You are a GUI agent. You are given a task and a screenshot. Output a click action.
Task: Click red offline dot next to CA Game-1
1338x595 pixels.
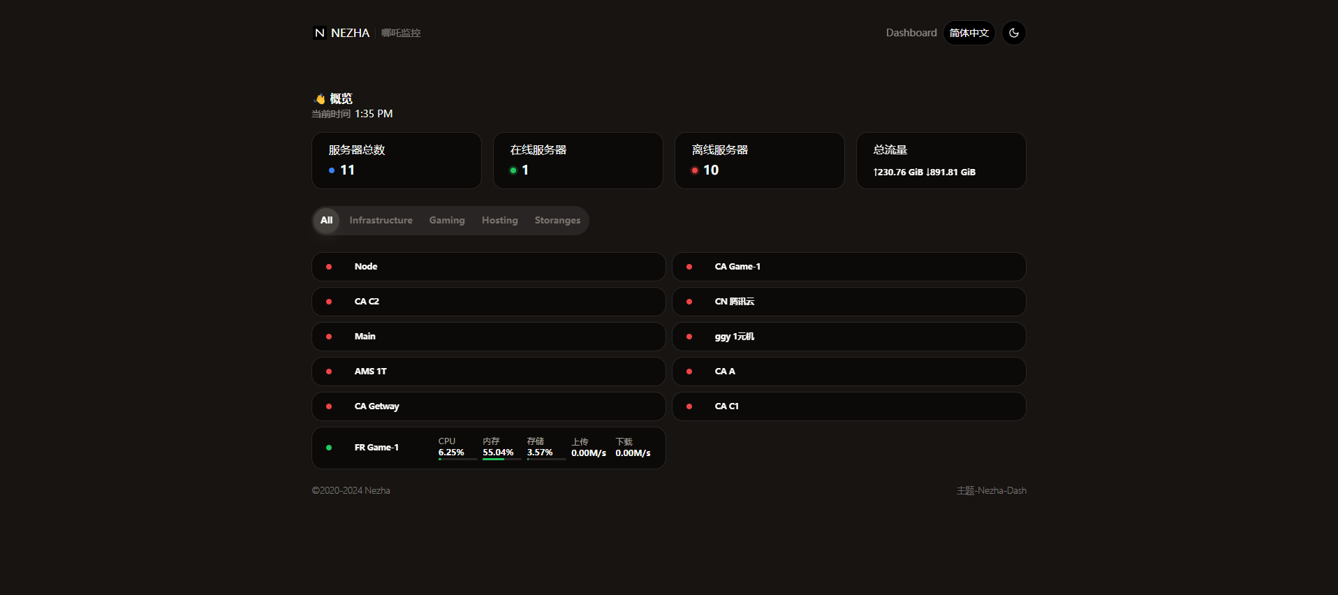(689, 267)
